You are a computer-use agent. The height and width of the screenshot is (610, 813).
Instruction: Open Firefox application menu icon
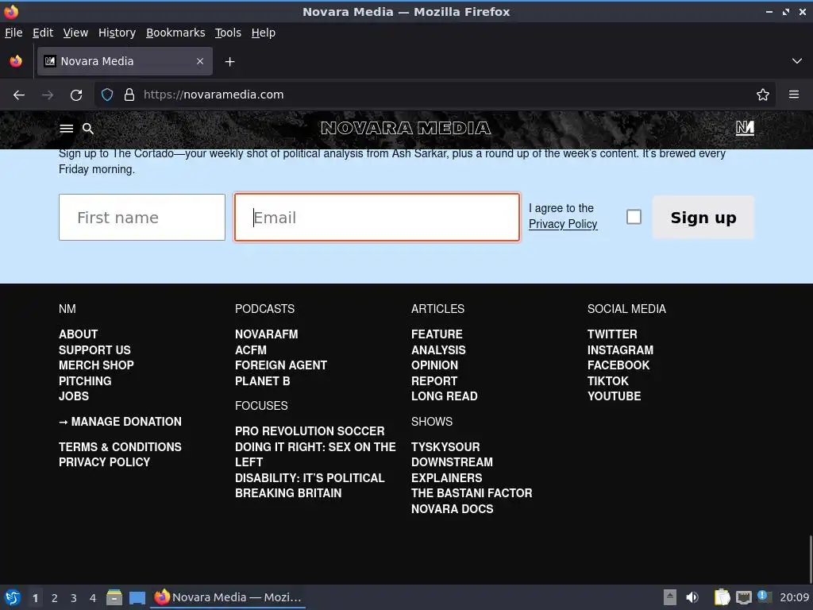coord(794,95)
